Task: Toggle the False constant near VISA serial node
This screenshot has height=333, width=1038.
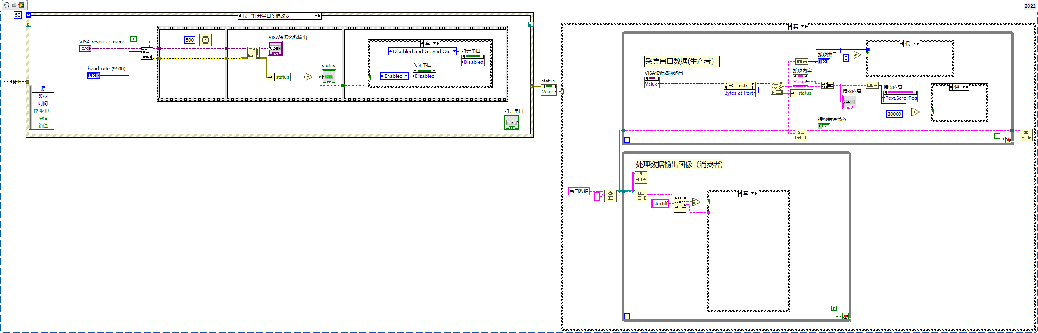Action: [133, 39]
